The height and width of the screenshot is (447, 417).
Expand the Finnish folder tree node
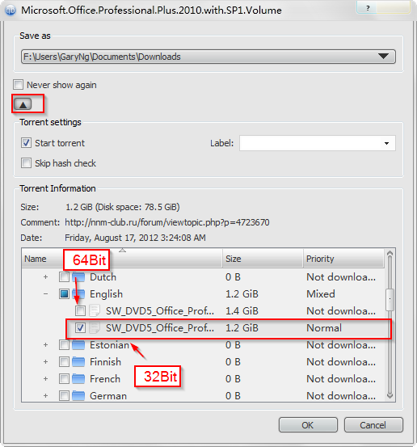pos(45,362)
